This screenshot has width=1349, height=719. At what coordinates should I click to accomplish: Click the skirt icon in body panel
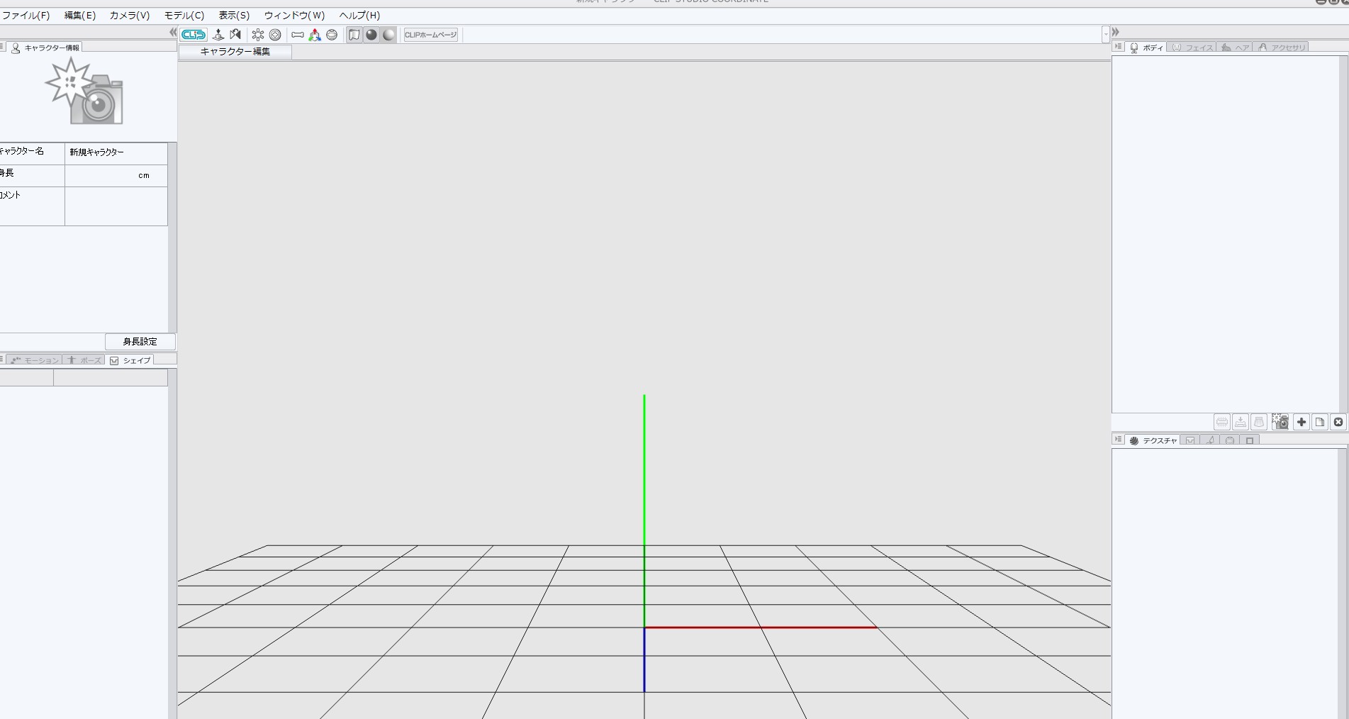pyautogui.click(x=1259, y=422)
